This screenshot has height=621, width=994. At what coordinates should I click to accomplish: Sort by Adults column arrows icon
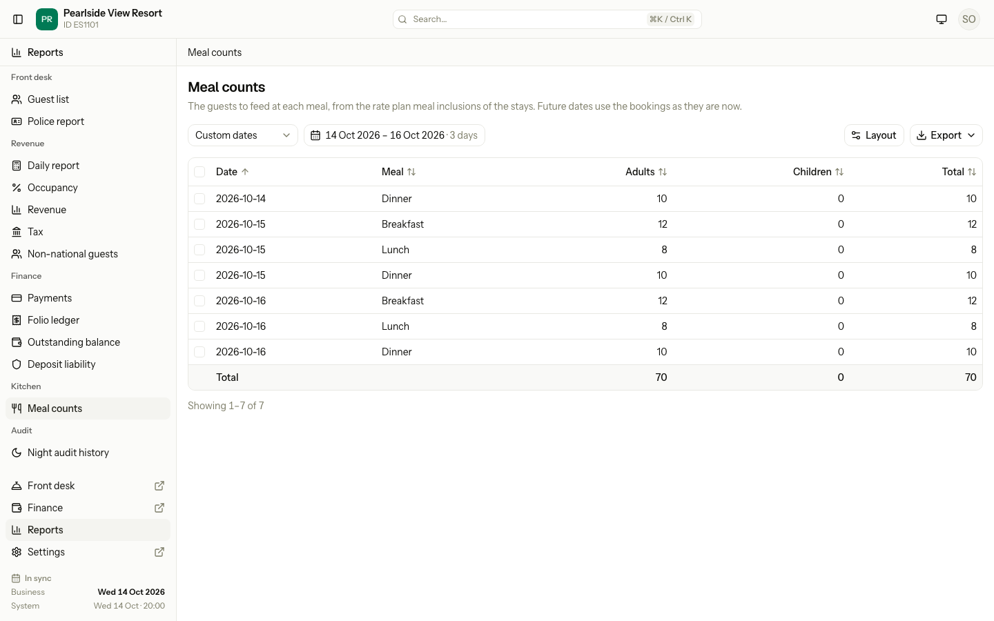pos(663,172)
